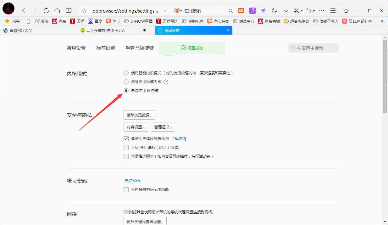The width and height of the screenshot is (388, 225).
Task: Change browser skin with the t-shirt icon
Action: [x=346, y=10]
